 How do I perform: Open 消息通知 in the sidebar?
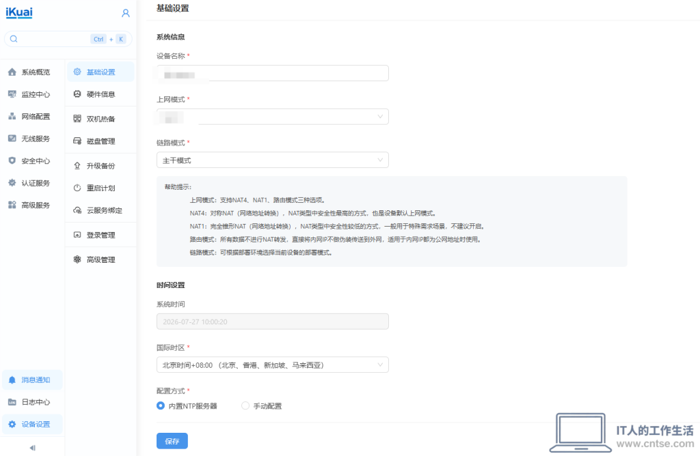[x=32, y=380]
